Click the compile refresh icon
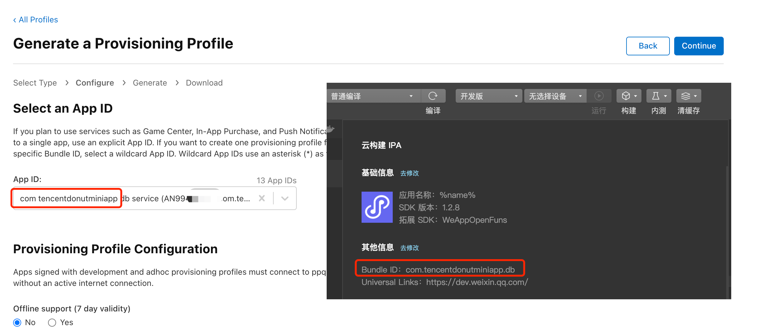Screen dimensions: 768x336 click(x=433, y=96)
